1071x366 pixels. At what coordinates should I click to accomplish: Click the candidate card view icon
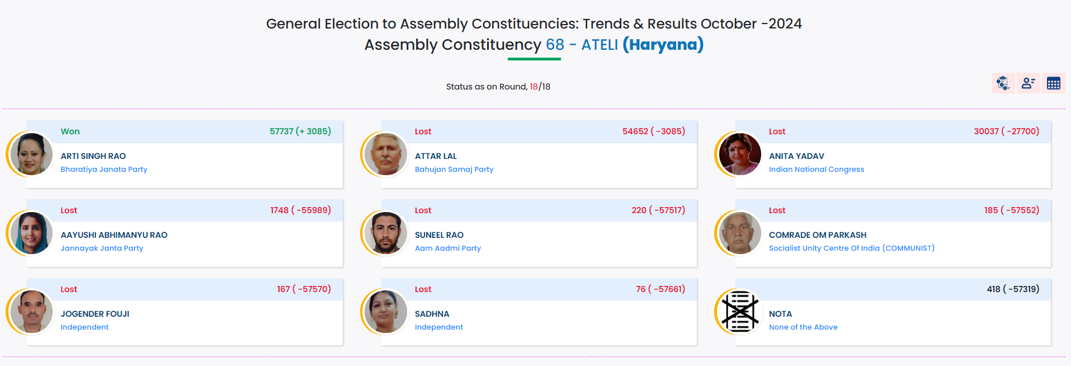pos(1028,83)
